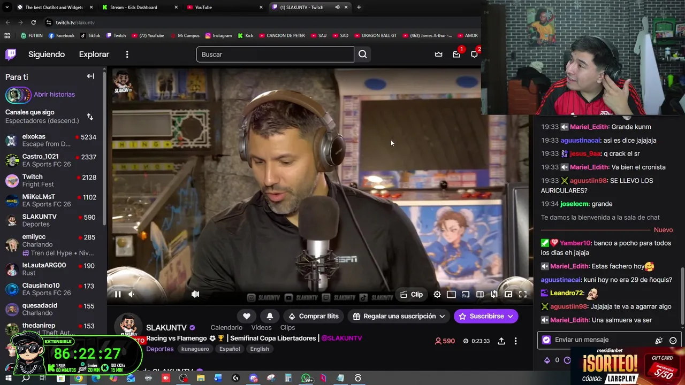The width and height of the screenshot is (685, 385).
Task: Pause the stream video
Action: click(x=118, y=294)
